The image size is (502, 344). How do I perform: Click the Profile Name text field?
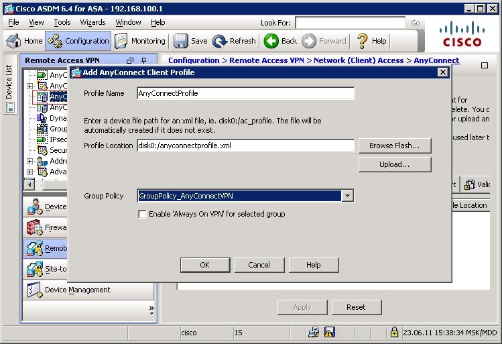pos(245,93)
